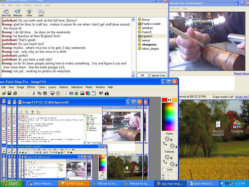This screenshot has width=249, height=187.
Task: Open Effects menu in Paint Shop Pro
Action: click(31, 87)
